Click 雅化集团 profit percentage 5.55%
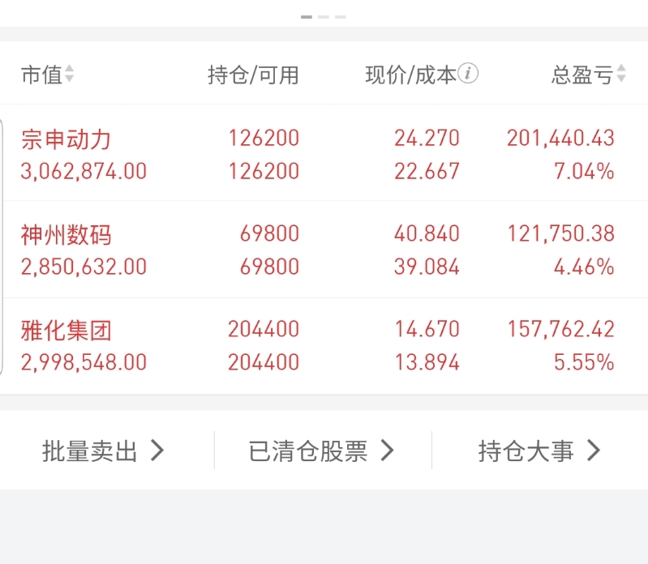This screenshot has width=648, height=564. pos(584,362)
